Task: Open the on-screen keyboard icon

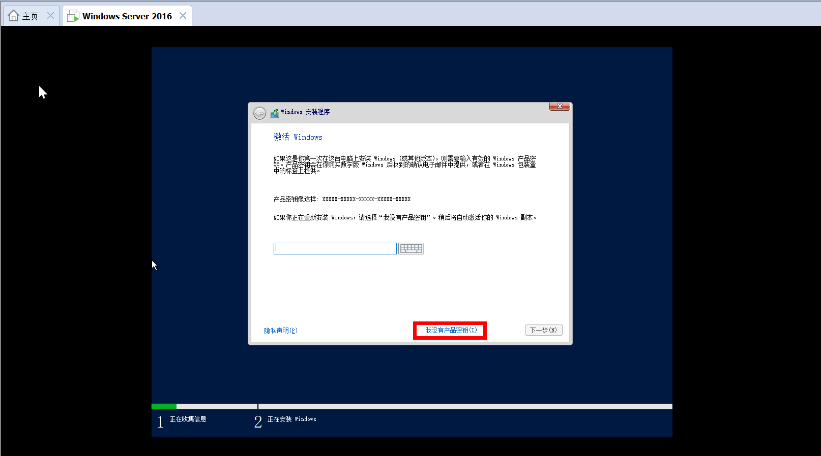Action: [411, 248]
